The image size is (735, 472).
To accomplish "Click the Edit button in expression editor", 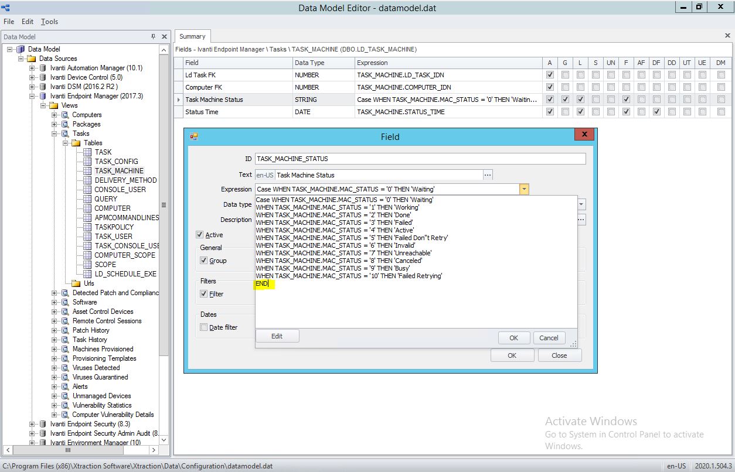I will click(277, 336).
